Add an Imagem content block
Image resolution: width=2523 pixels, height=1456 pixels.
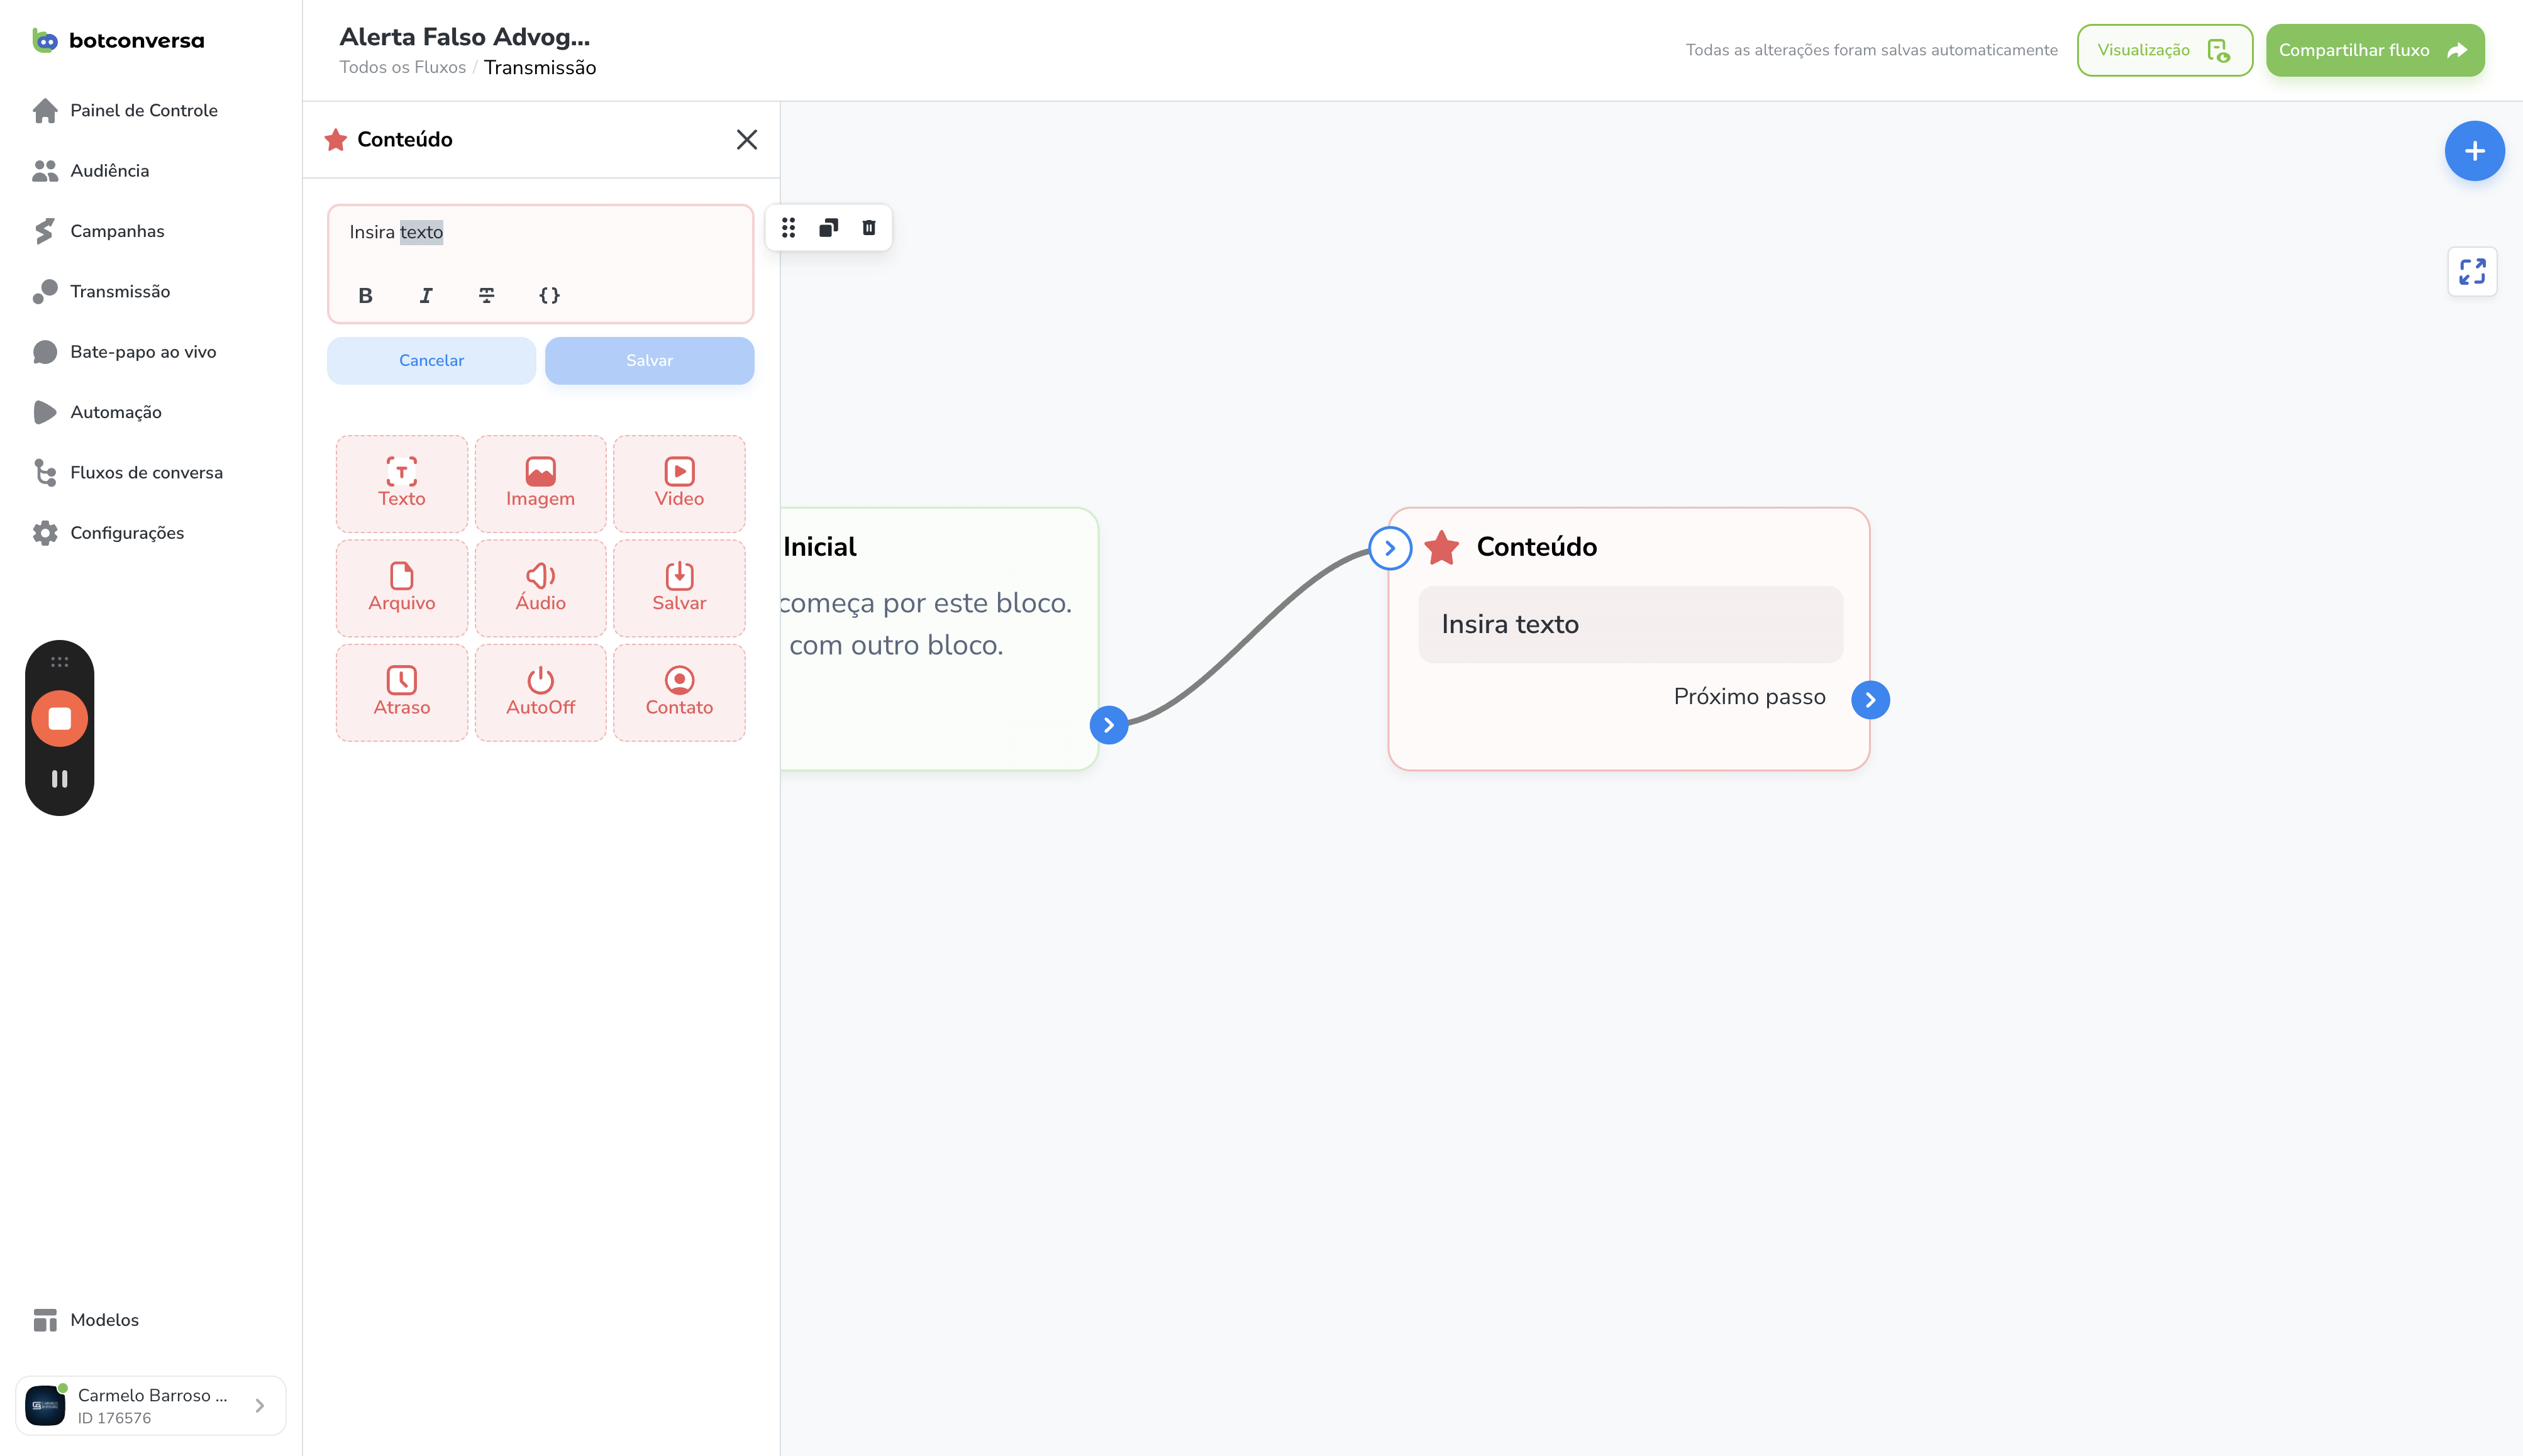point(540,483)
